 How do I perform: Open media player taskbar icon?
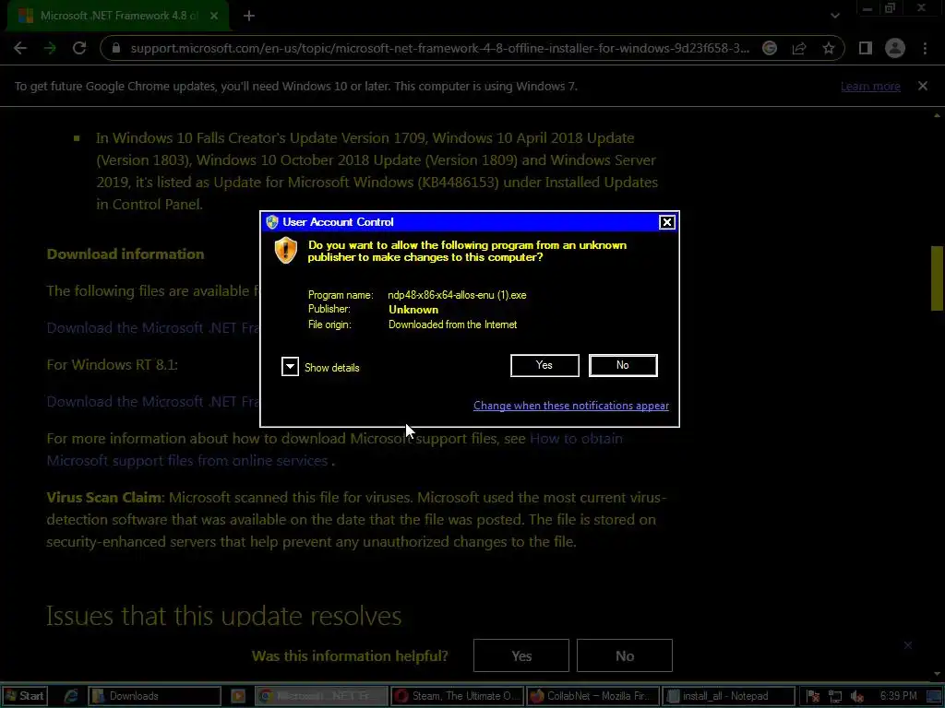pyautogui.click(x=238, y=696)
